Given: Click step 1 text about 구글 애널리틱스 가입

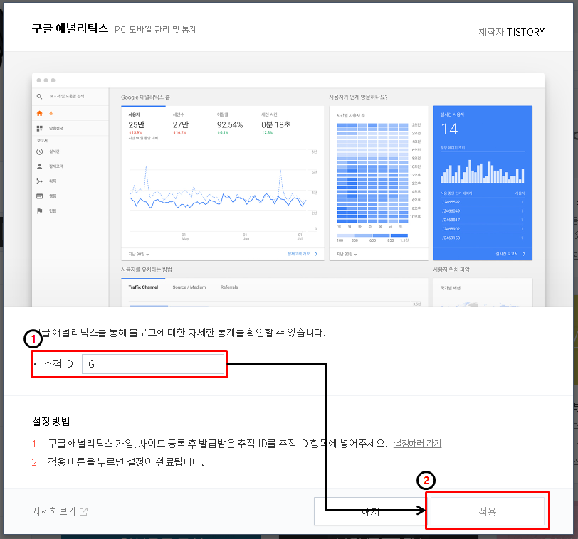Looking at the screenshot, I should coord(218,443).
